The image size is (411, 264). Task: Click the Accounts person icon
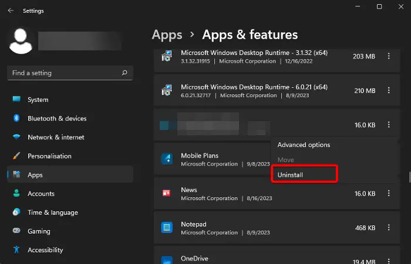16,193
